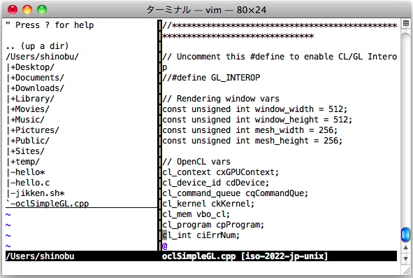Click the '.. (up a dir)' entry

[37, 46]
